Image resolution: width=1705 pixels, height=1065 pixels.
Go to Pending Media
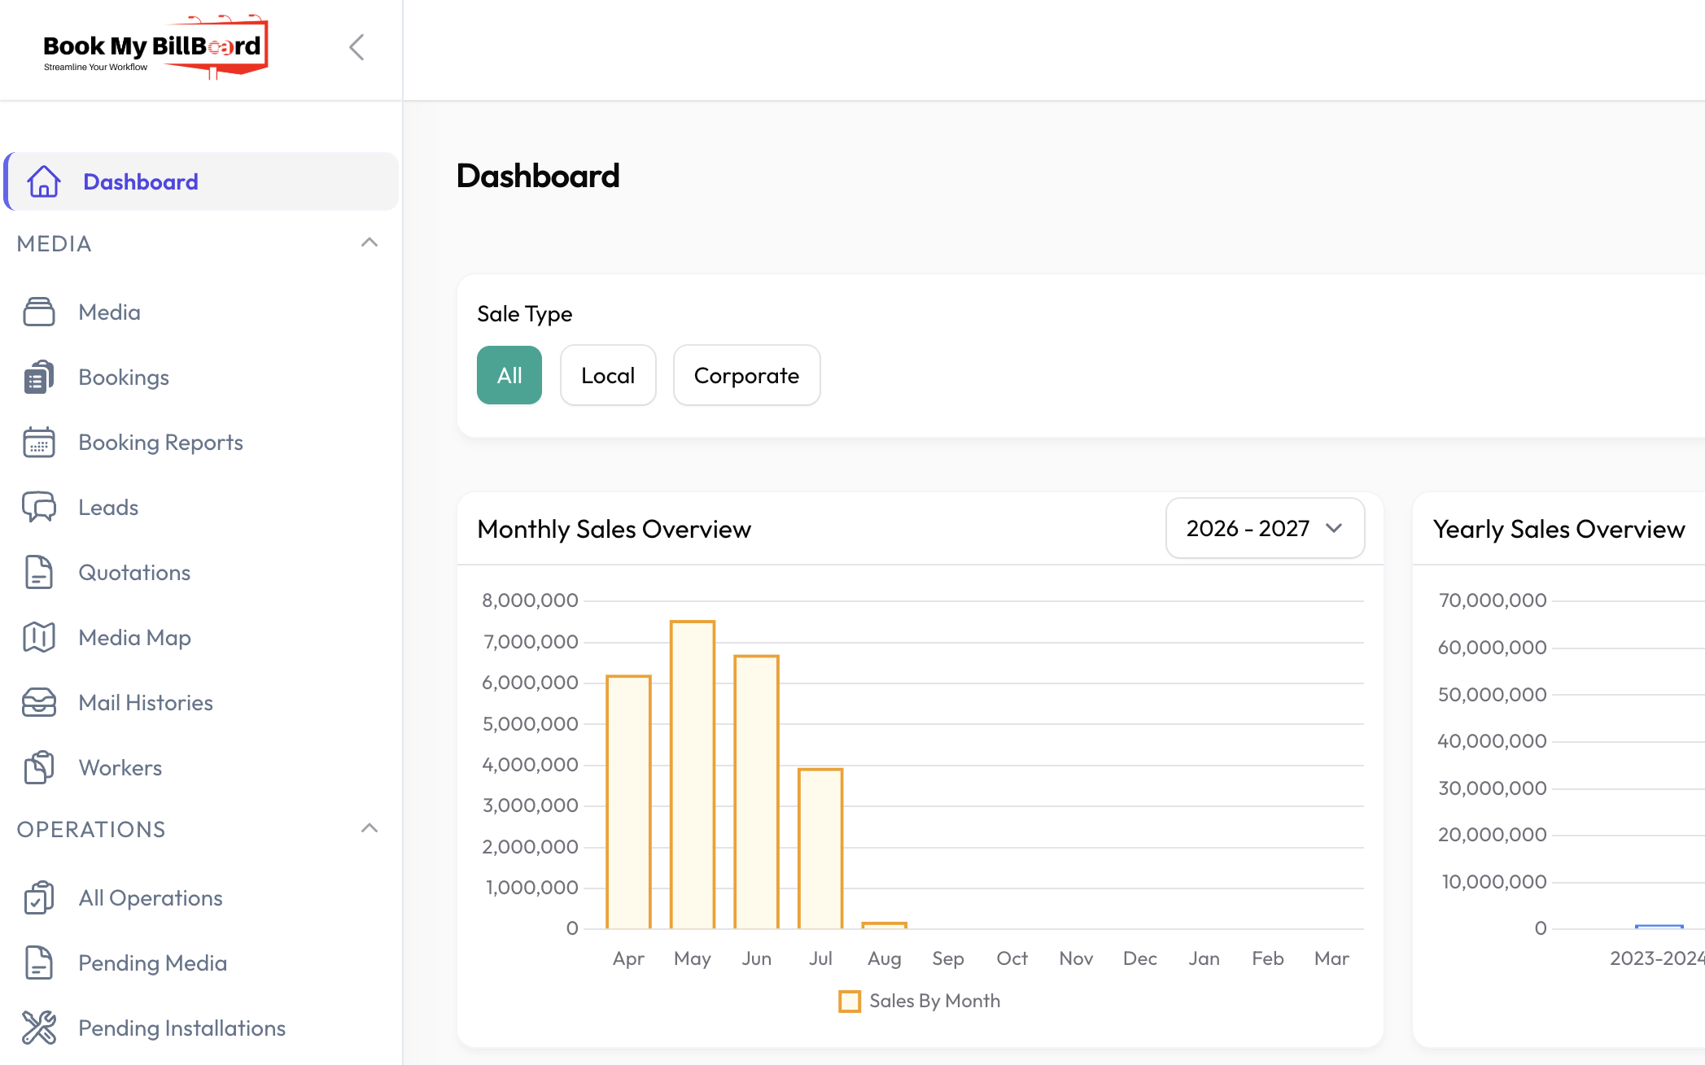coord(152,963)
